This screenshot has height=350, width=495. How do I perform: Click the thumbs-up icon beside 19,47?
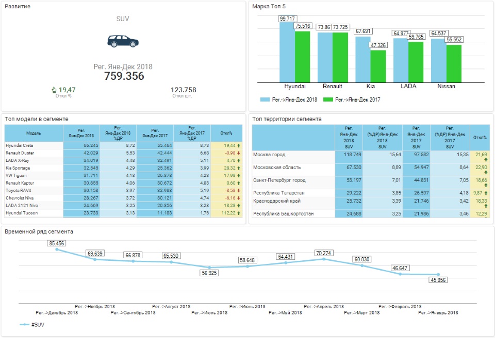pos(54,90)
